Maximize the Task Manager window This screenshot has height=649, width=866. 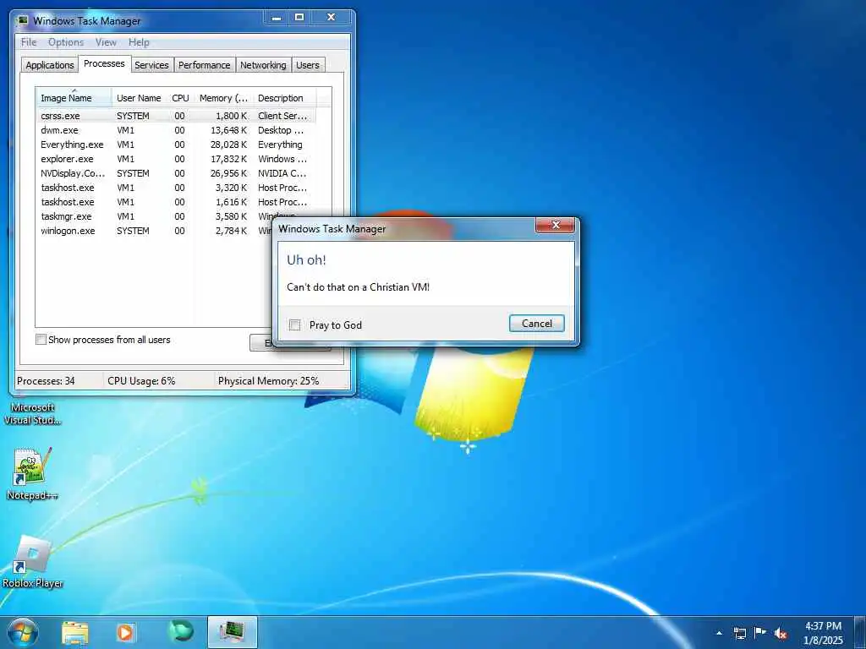coord(299,18)
